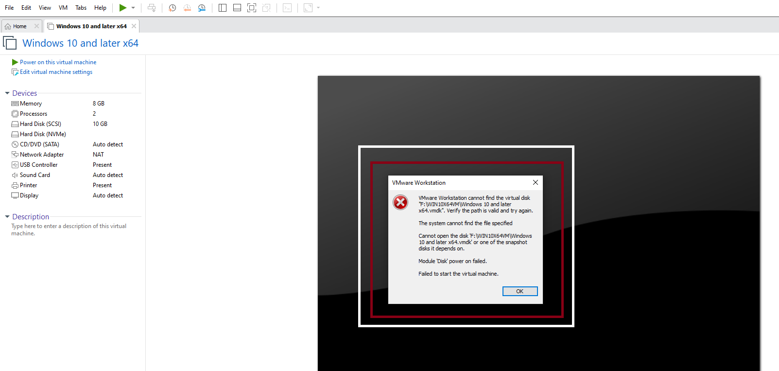Open the View menu

45,8
